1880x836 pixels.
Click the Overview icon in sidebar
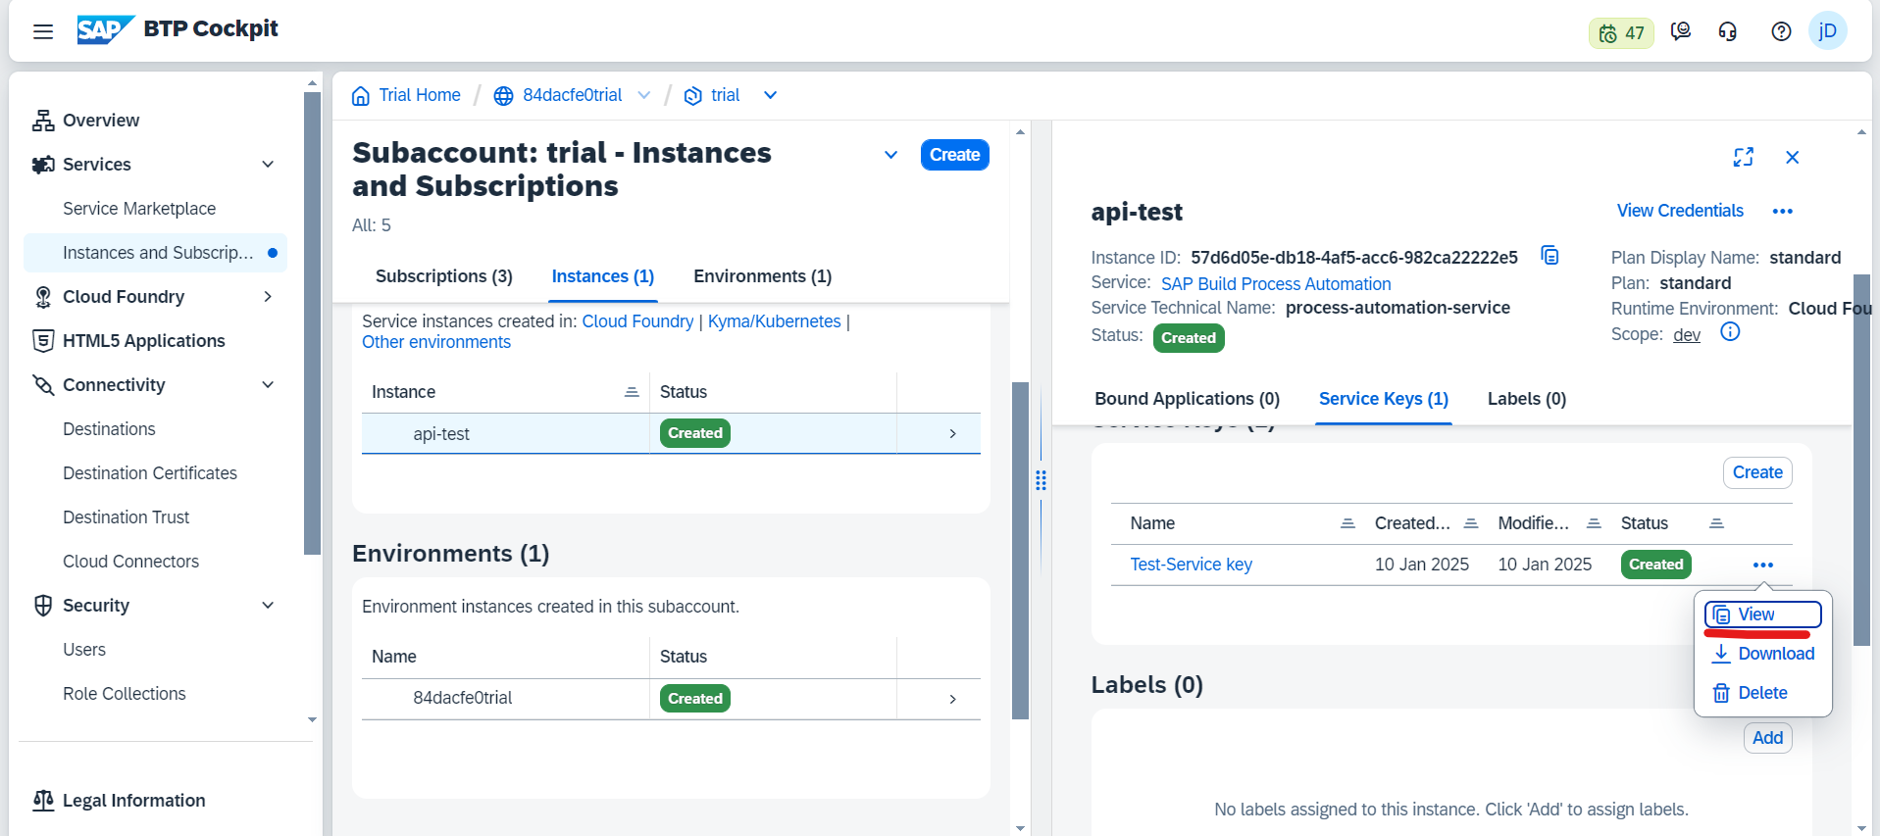43,121
